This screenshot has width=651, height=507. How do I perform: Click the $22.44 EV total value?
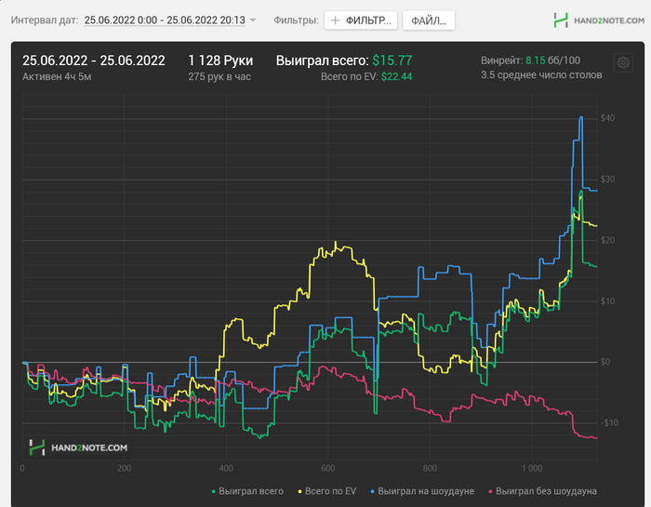396,77
